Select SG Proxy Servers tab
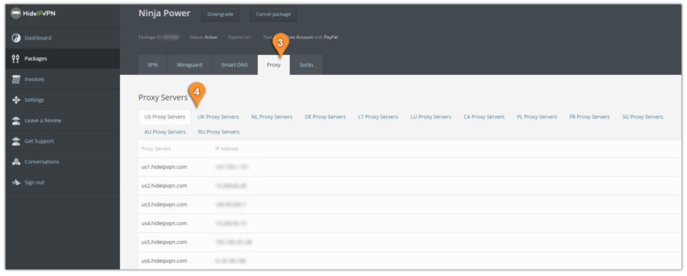 pyautogui.click(x=642, y=117)
